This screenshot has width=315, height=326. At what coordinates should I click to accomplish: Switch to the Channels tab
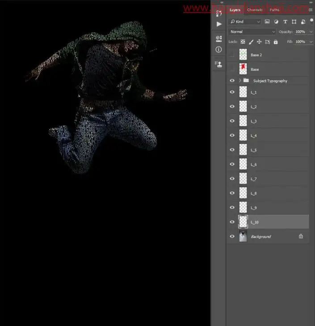tap(255, 10)
